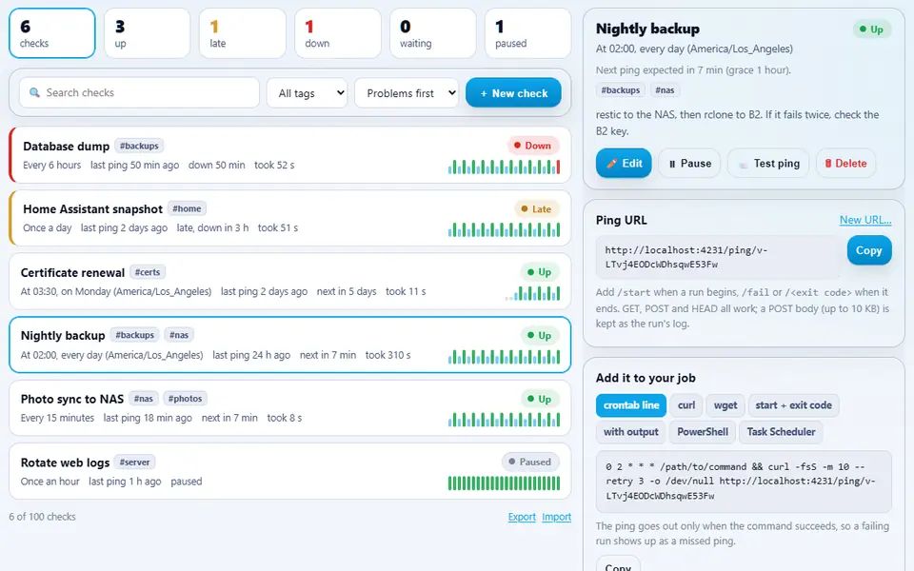Viewport: 914px width, 571px height.
Task: Select the Home Assistant snapshot check row
Action: pyautogui.click(x=289, y=218)
